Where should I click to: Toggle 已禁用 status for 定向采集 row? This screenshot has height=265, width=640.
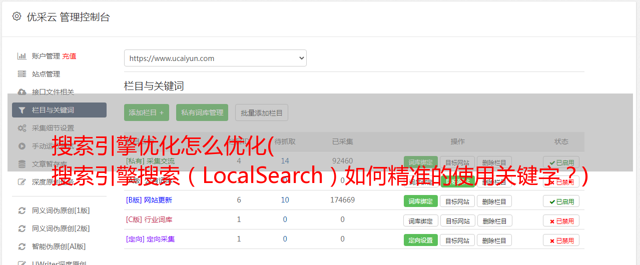pyautogui.click(x=561, y=240)
